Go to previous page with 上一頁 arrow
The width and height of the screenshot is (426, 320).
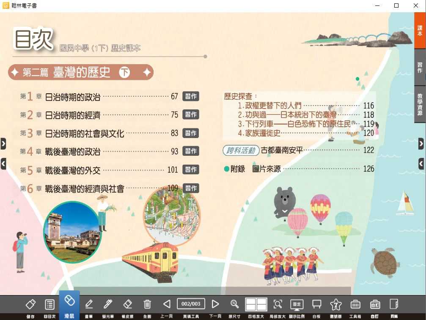167,304
